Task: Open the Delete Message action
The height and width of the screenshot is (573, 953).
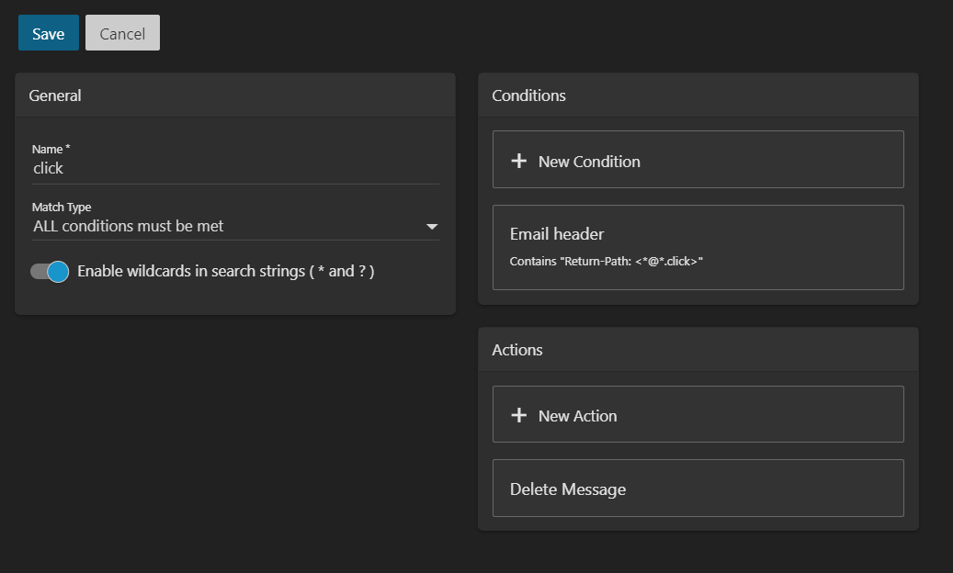Action: 698,489
